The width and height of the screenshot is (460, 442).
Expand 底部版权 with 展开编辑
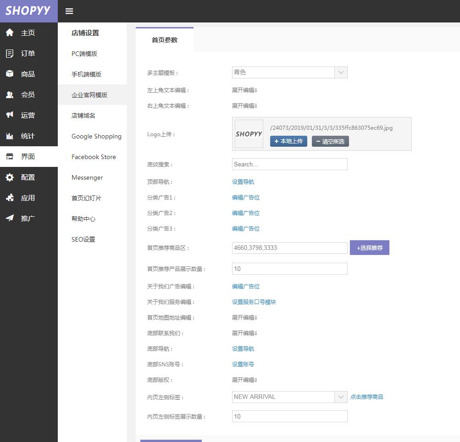pos(244,380)
